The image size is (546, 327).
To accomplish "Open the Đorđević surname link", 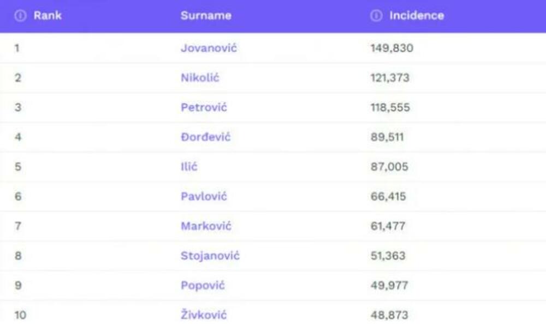I will coord(206,137).
